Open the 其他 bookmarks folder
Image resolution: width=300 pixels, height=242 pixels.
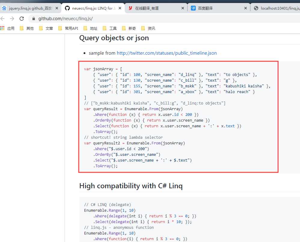coord(27,28)
